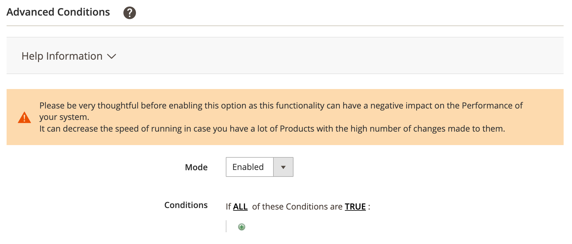Image resolution: width=572 pixels, height=244 pixels.
Task: Select the alert icon in the performance warning
Action: pos(25,117)
